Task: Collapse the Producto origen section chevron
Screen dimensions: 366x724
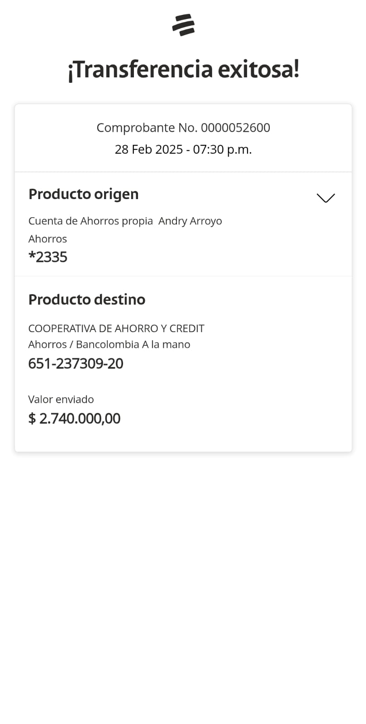Action: [x=325, y=198]
